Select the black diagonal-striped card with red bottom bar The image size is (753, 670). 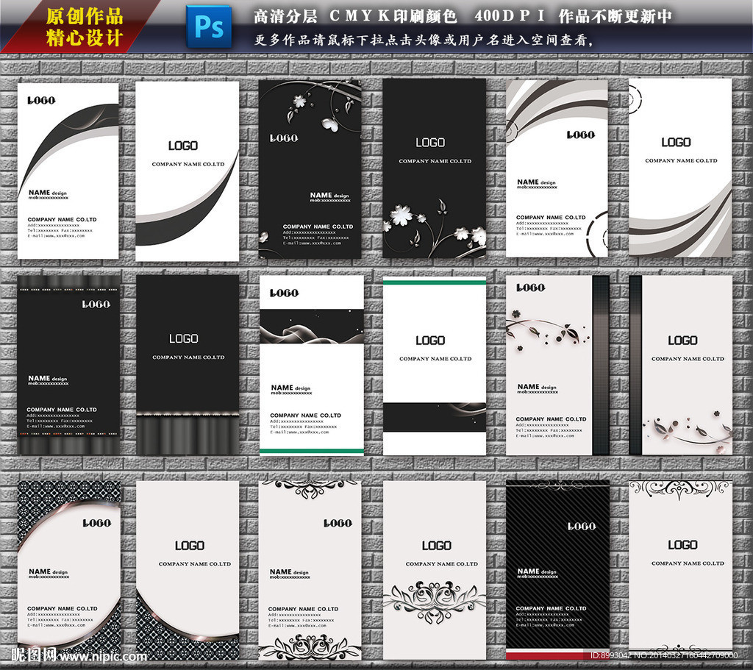click(557, 570)
